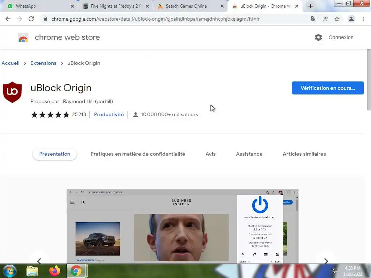
Task: Launch Firefox from the taskbar
Action: [x=55, y=271]
